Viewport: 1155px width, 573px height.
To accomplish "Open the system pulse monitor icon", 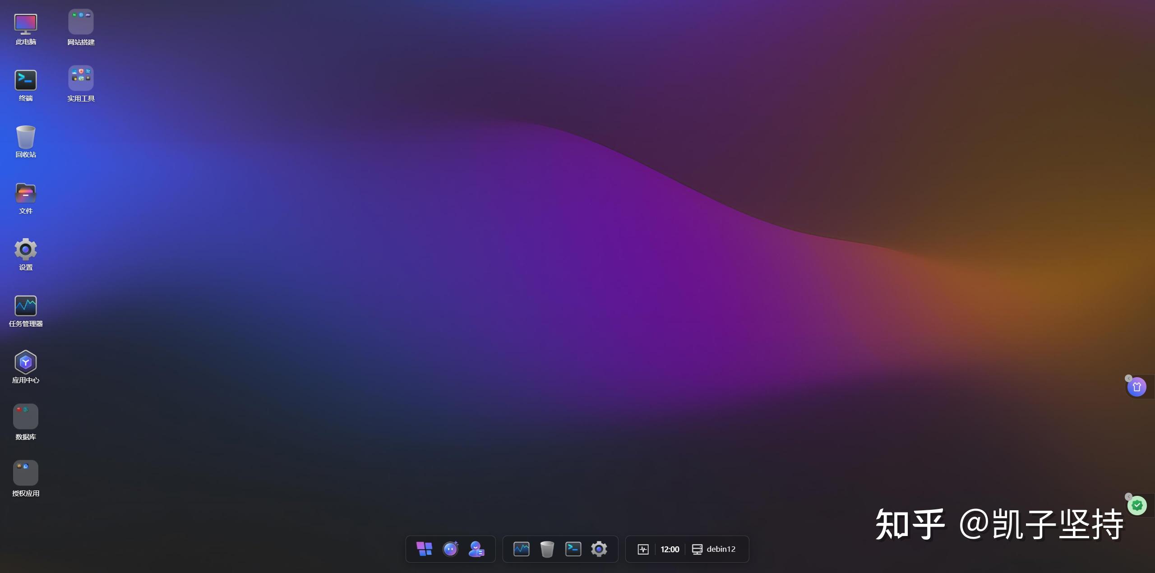I will [x=643, y=549].
